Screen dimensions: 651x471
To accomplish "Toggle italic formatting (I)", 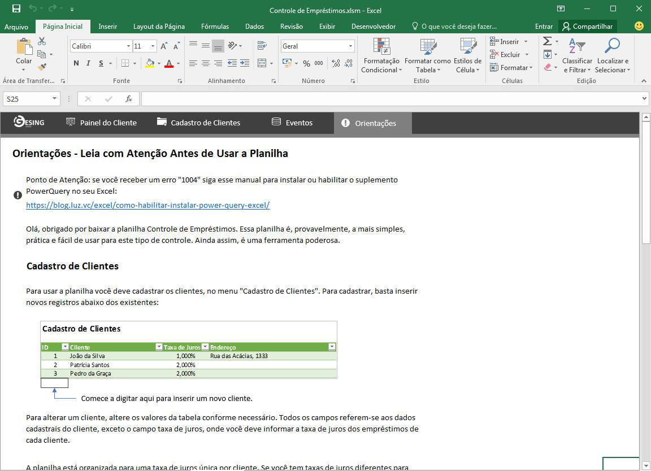I will pos(89,63).
